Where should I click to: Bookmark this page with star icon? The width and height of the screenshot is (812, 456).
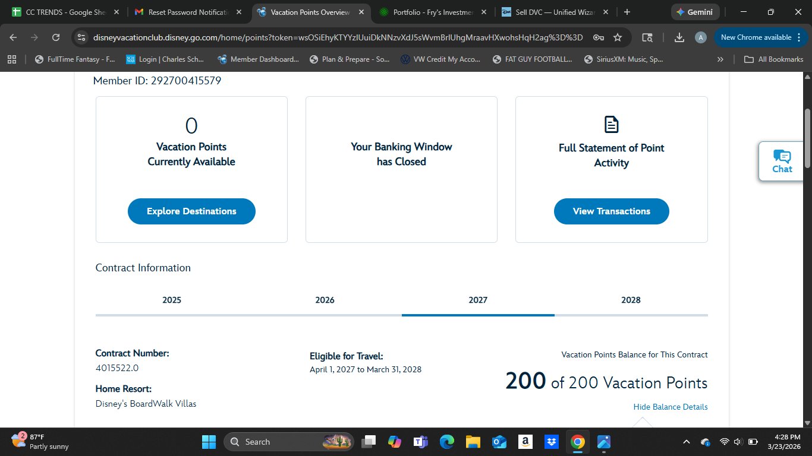[618, 37]
